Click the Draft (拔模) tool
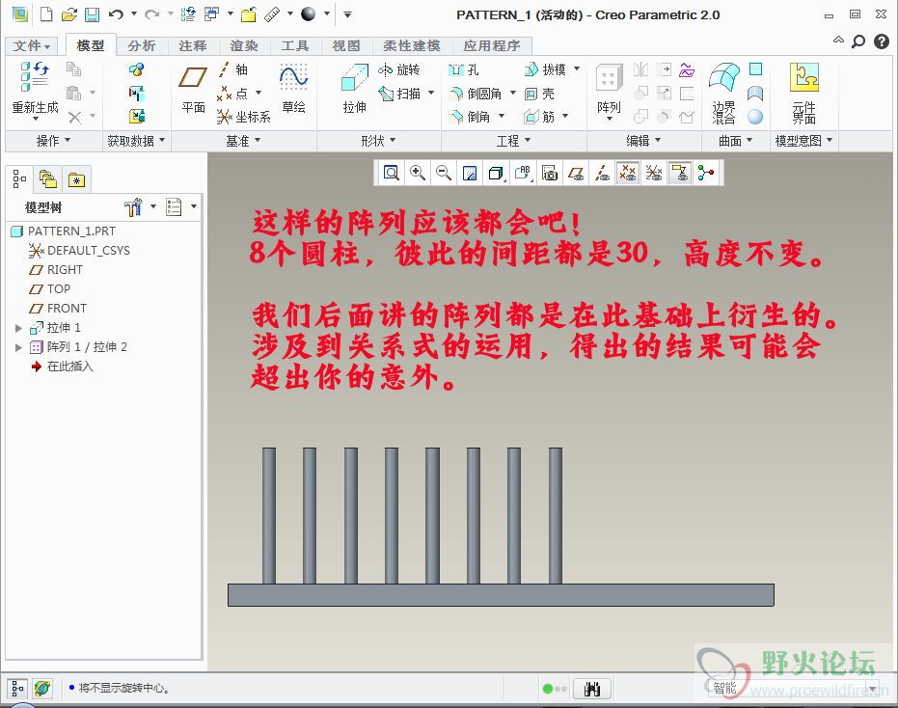 pos(545,69)
